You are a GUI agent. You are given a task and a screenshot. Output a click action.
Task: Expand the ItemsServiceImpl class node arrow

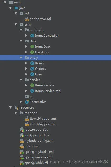tap(26, 91)
